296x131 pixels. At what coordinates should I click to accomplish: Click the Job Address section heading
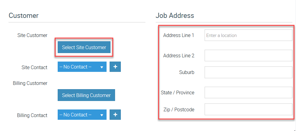[x=175, y=15]
